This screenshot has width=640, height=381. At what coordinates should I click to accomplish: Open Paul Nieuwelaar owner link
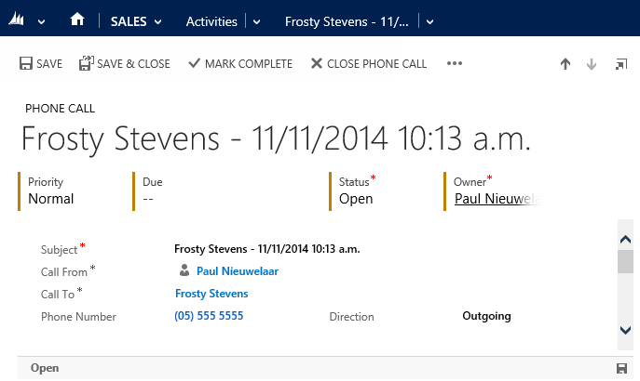point(497,198)
